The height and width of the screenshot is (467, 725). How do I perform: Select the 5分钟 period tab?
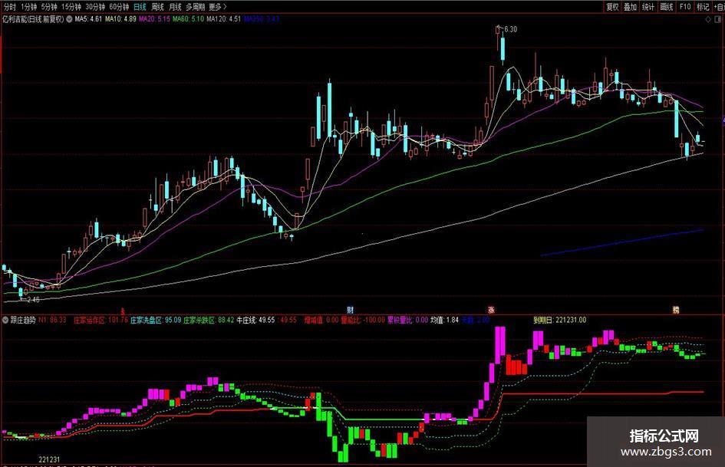coord(49,6)
